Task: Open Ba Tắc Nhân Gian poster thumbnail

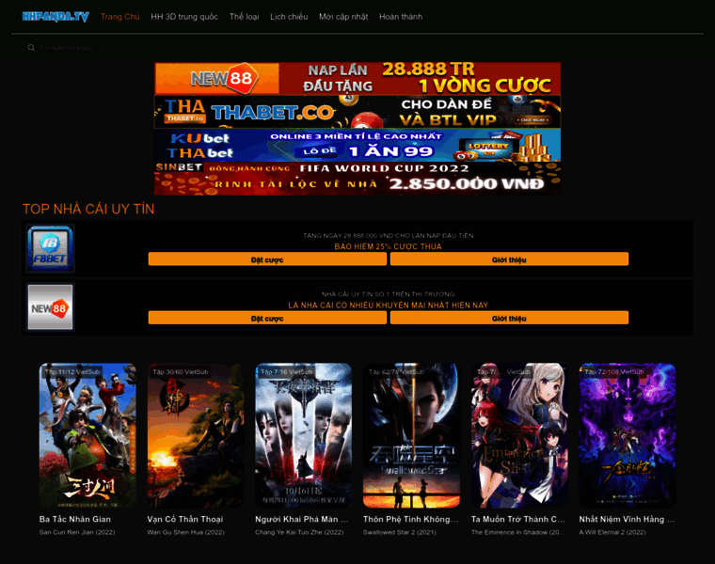Action: point(87,435)
